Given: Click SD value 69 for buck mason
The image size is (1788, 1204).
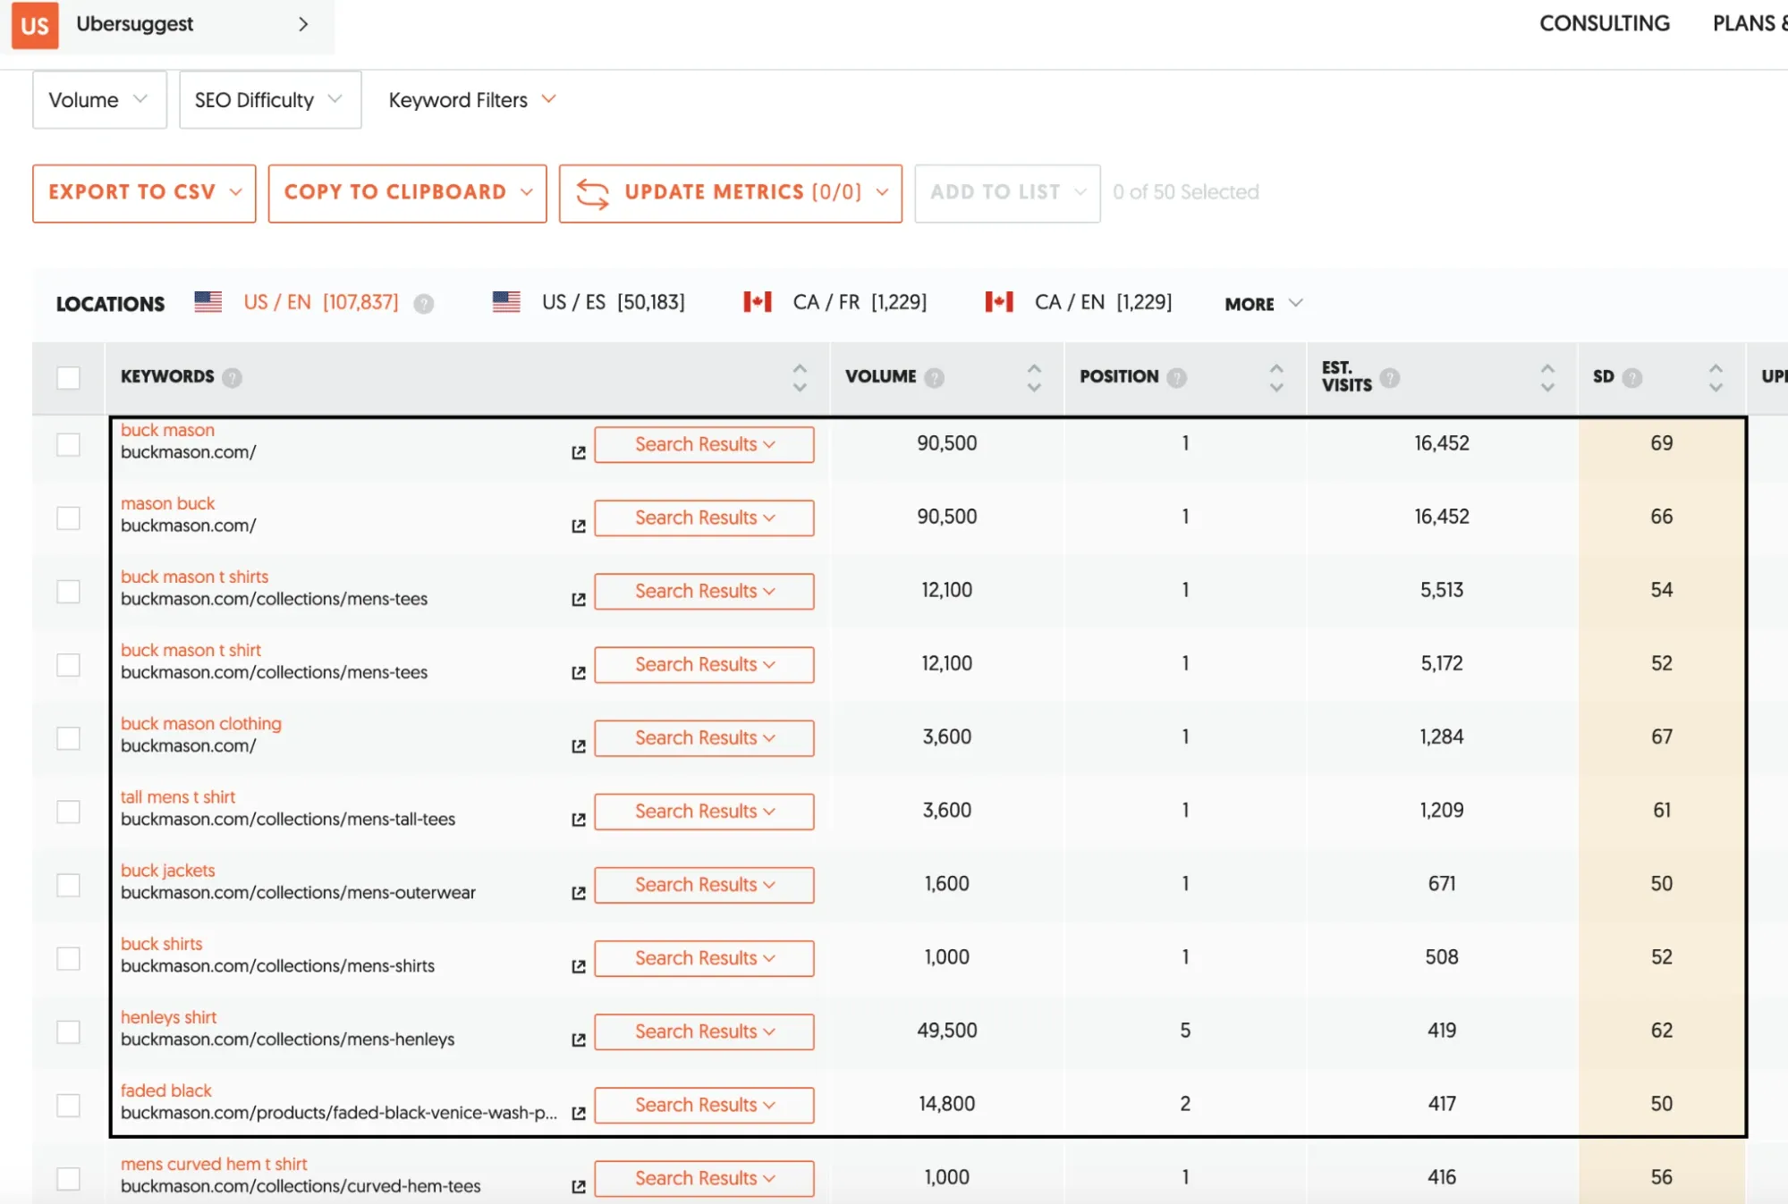Looking at the screenshot, I should click(1661, 443).
